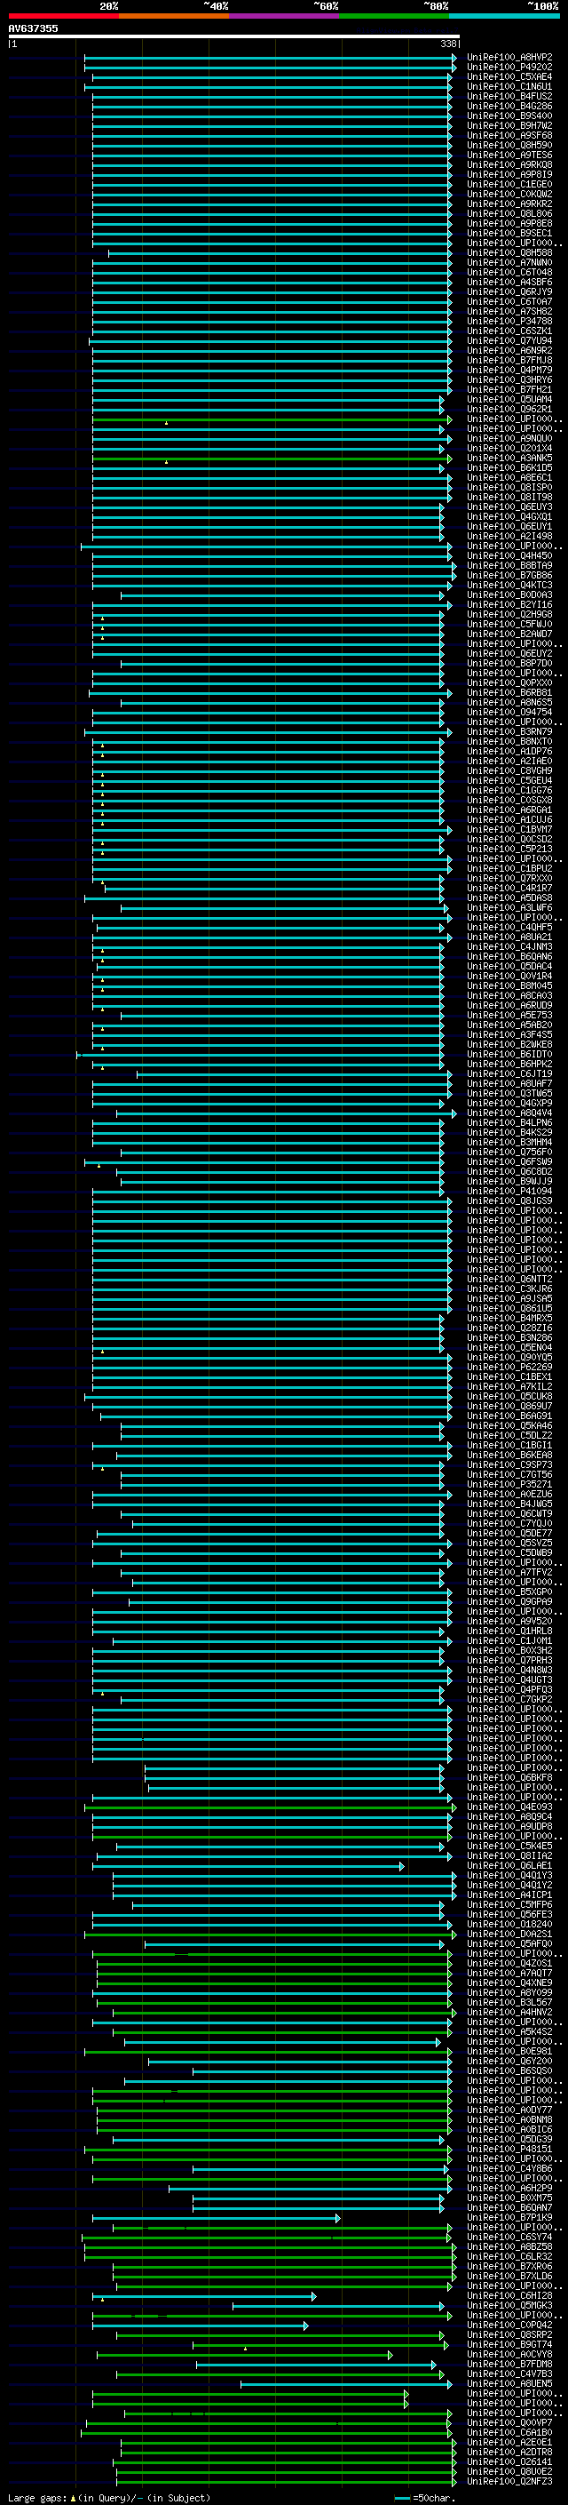Select the UniRef100_A5K4S2 label
The image size is (568, 2505).
[x=509, y=2031]
